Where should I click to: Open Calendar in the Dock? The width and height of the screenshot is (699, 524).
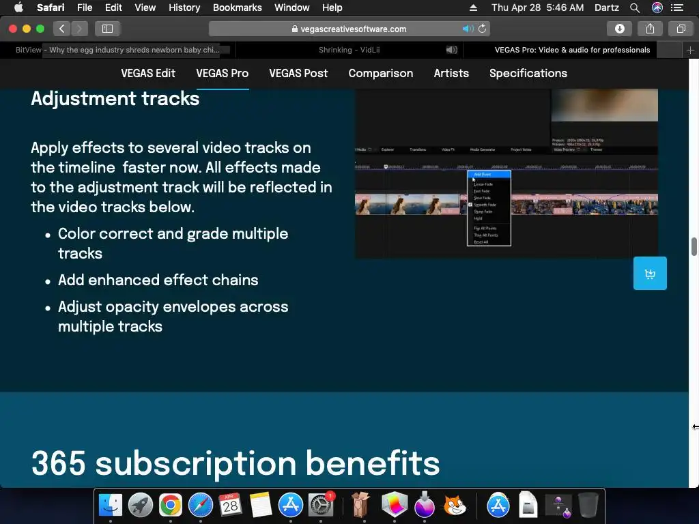click(x=231, y=506)
